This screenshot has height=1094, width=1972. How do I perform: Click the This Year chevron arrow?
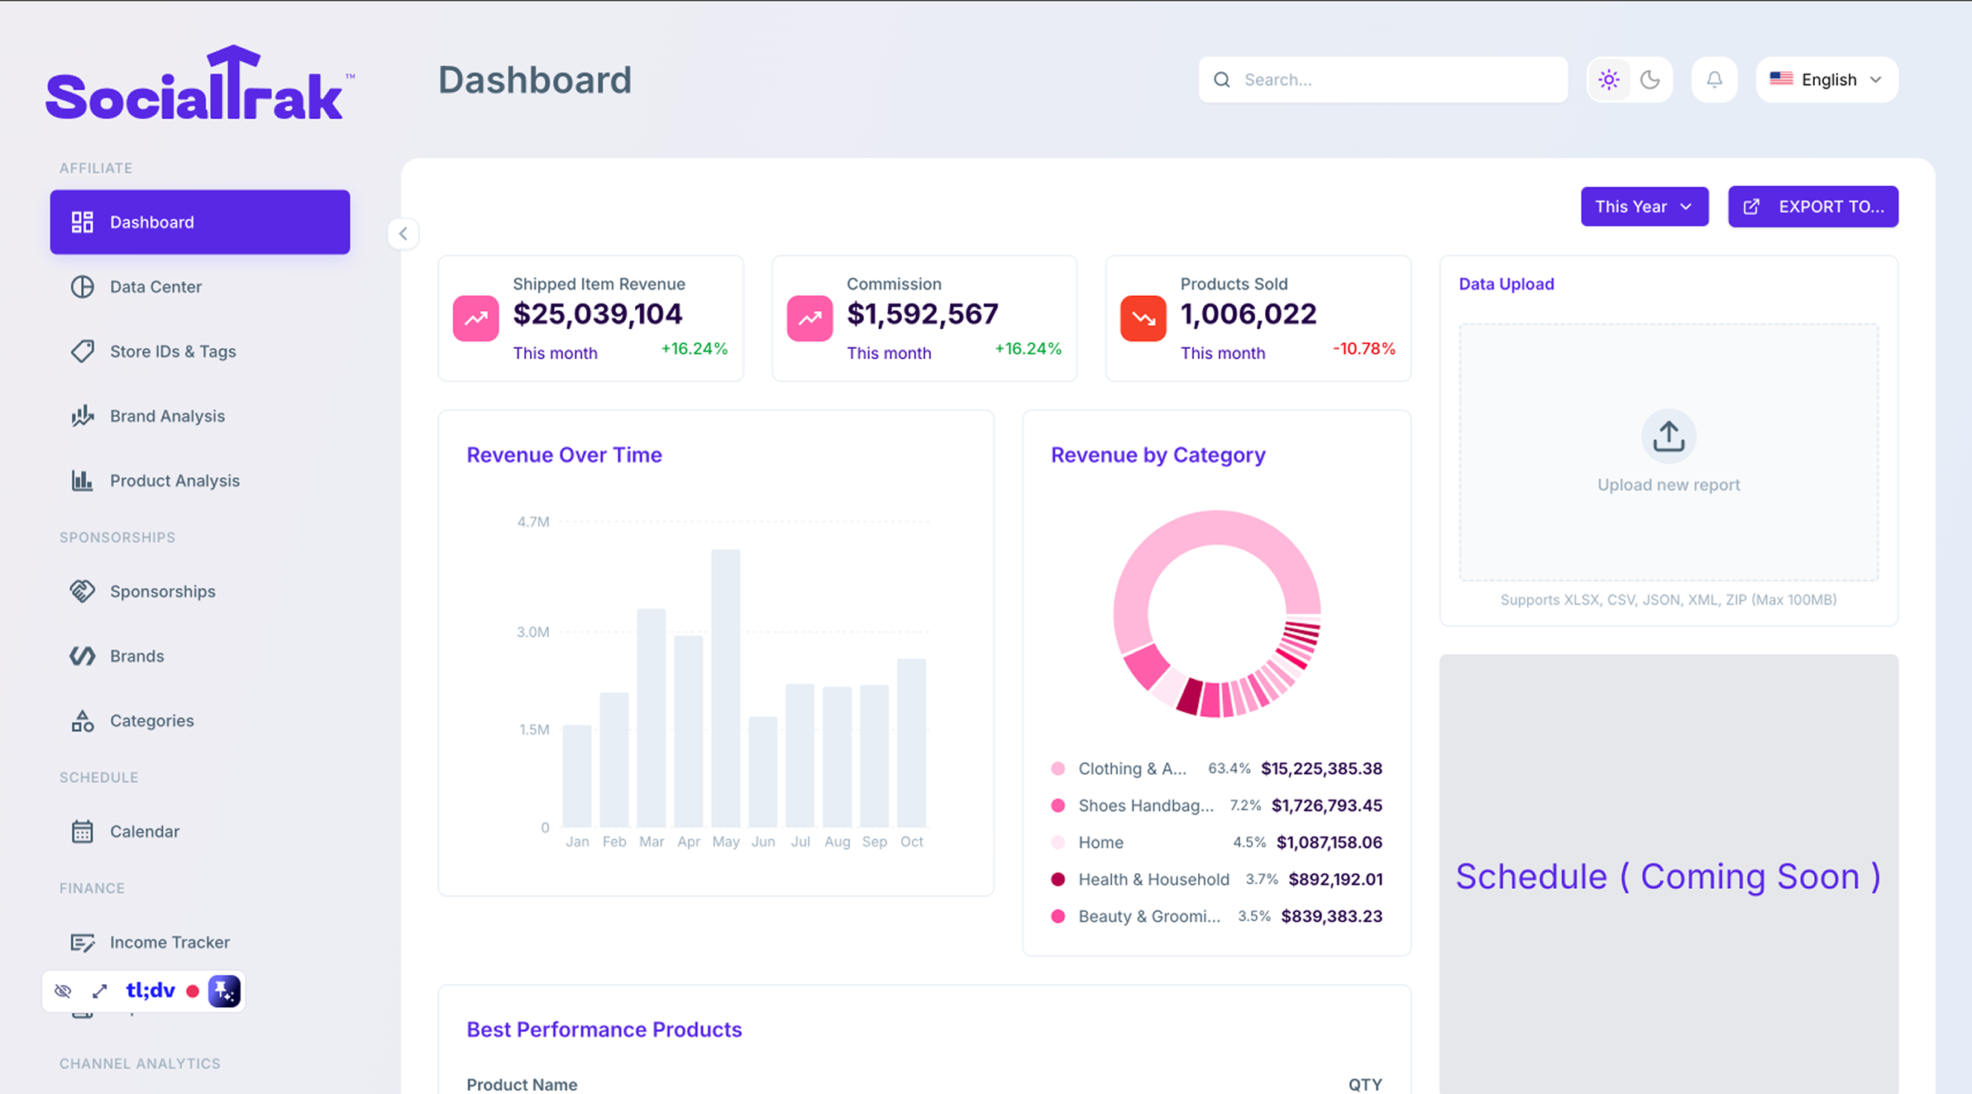pyautogui.click(x=1686, y=207)
